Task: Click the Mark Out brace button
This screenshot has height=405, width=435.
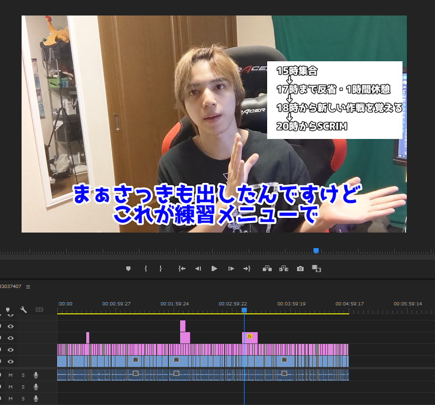Action: point(160,269)
